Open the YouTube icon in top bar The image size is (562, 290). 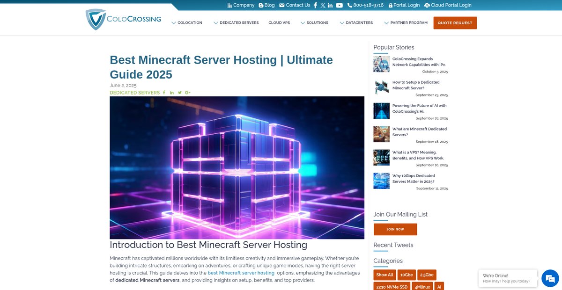pyautogui.click(x=339, y=5)
